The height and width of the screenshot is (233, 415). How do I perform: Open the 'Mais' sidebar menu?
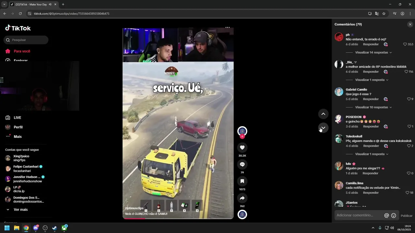[x=18, y=137]
